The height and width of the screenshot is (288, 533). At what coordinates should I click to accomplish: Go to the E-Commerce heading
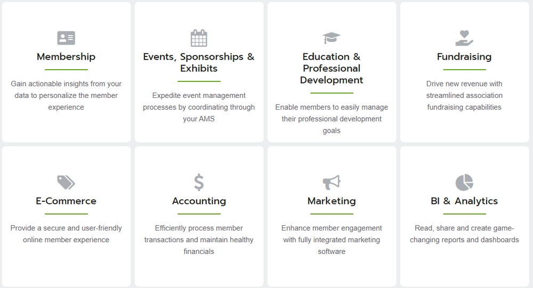tap(66, 201)
